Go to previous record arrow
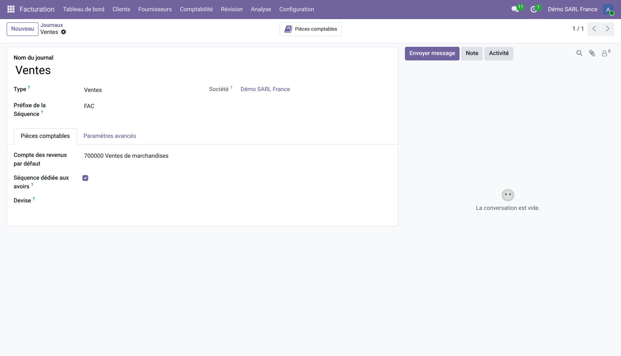Viewport: 621px width, 356px height. [594, 29]
